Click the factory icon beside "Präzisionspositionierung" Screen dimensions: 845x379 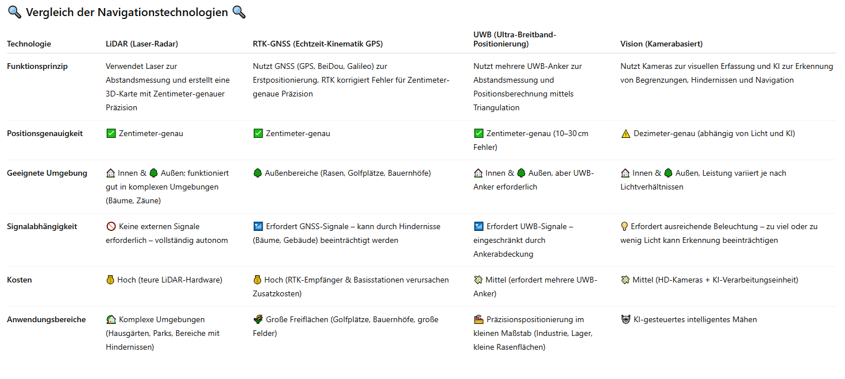[x=479, y=320]
